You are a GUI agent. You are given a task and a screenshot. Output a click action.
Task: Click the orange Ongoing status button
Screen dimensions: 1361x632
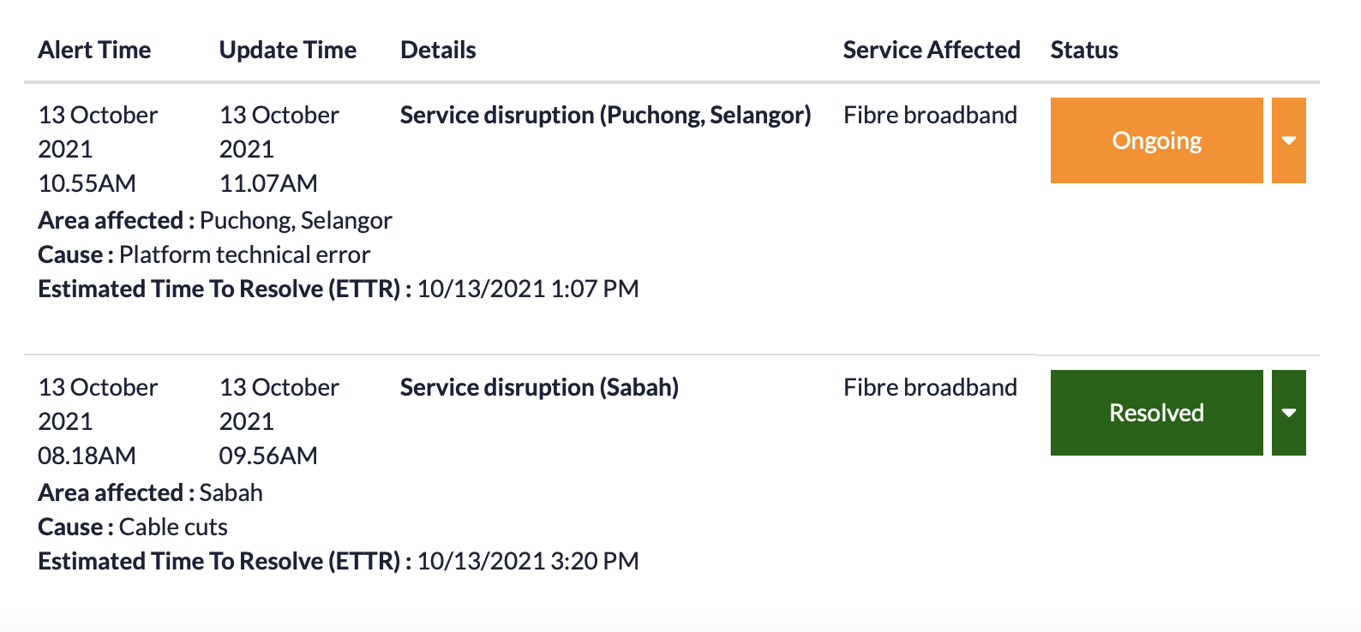point(1156,140)
